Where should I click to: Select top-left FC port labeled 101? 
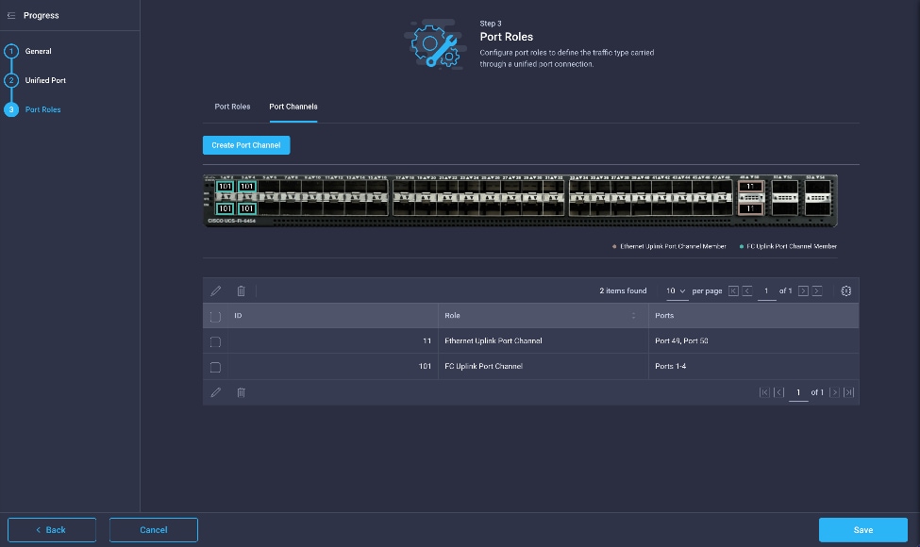(226, 187)
